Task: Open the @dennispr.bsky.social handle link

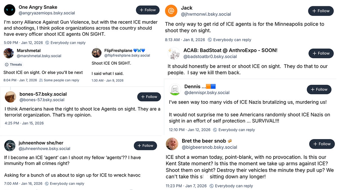Action: (x=207, y=93)
